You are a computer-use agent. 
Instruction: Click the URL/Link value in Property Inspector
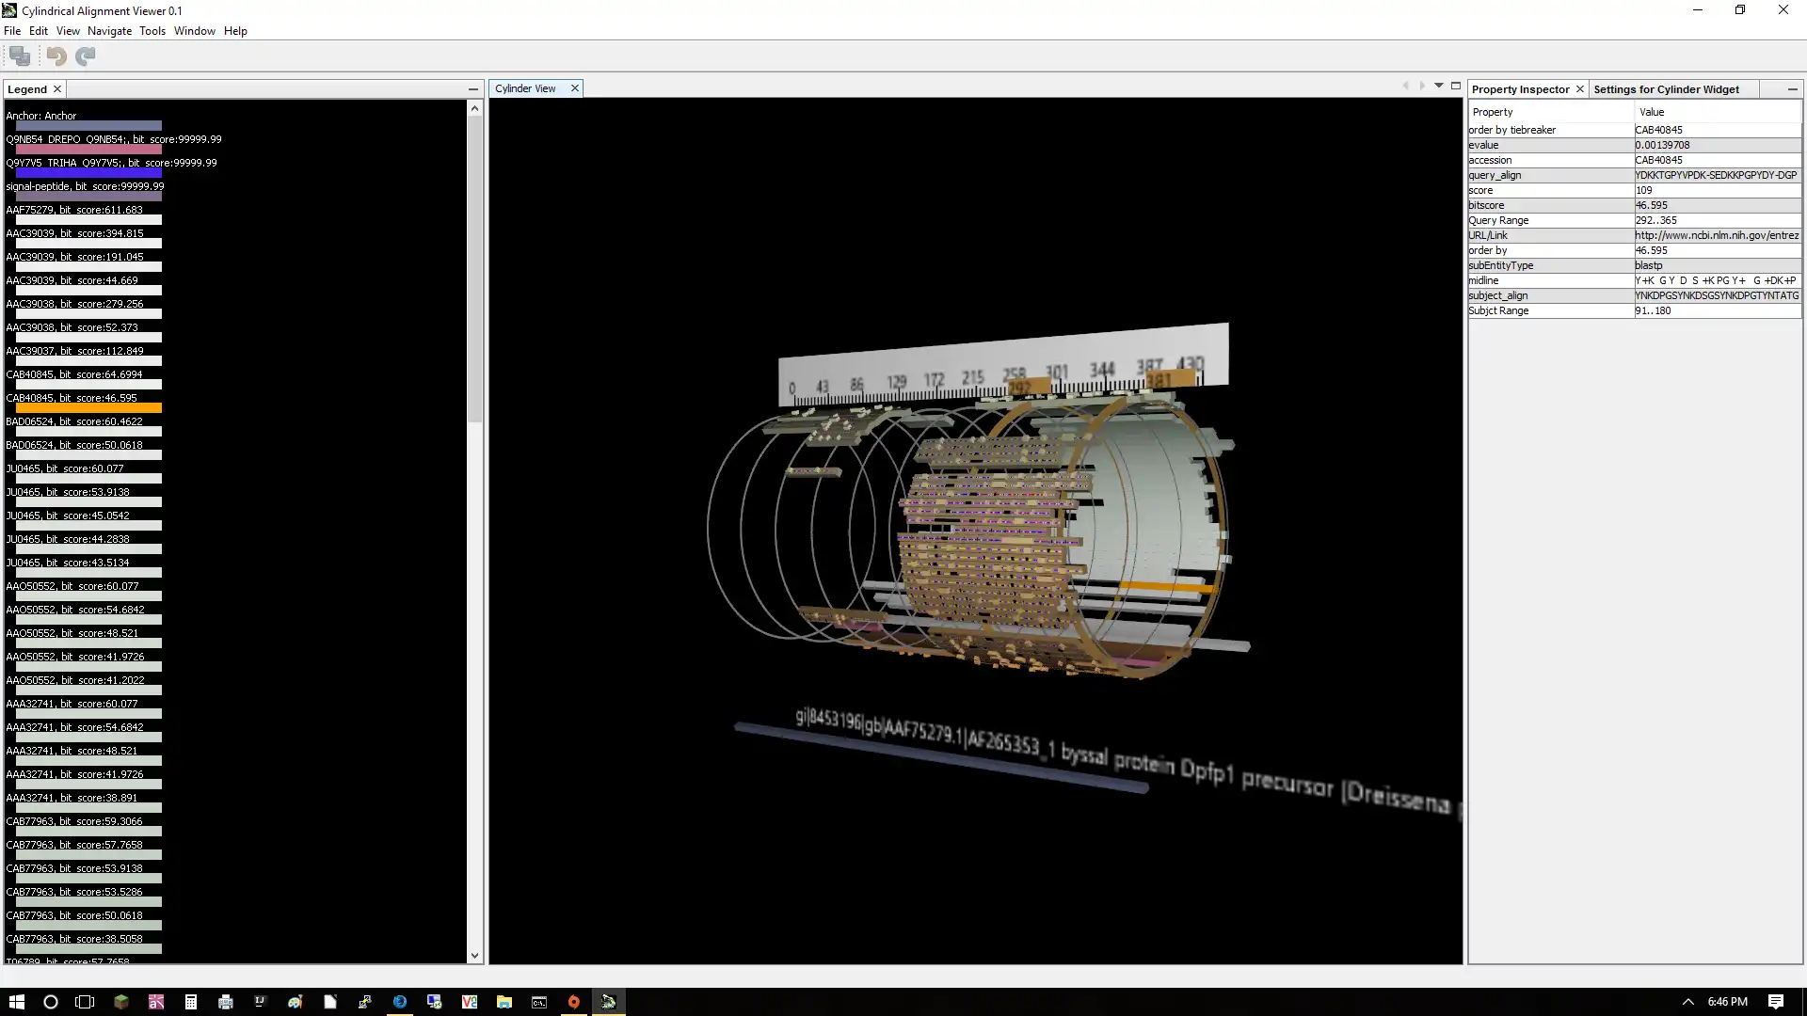[1717, 235]
